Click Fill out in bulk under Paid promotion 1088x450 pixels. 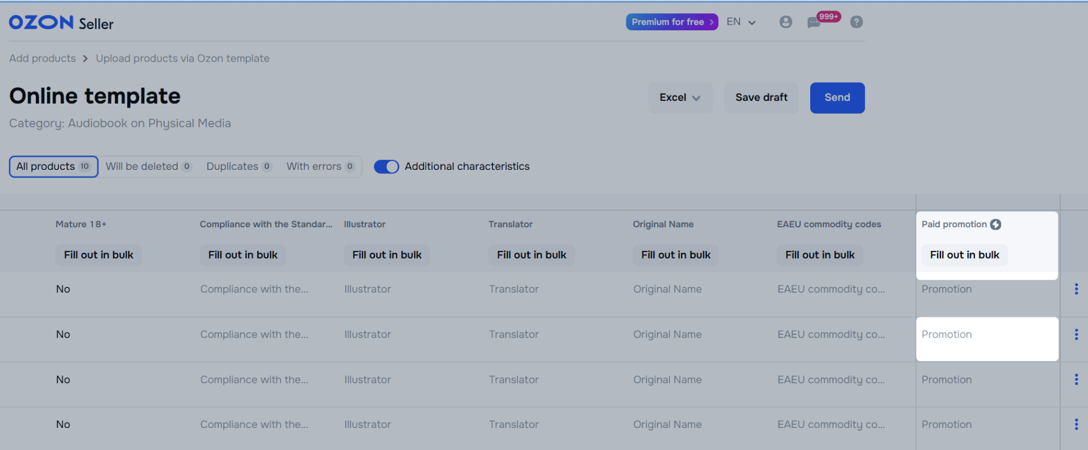964,255
